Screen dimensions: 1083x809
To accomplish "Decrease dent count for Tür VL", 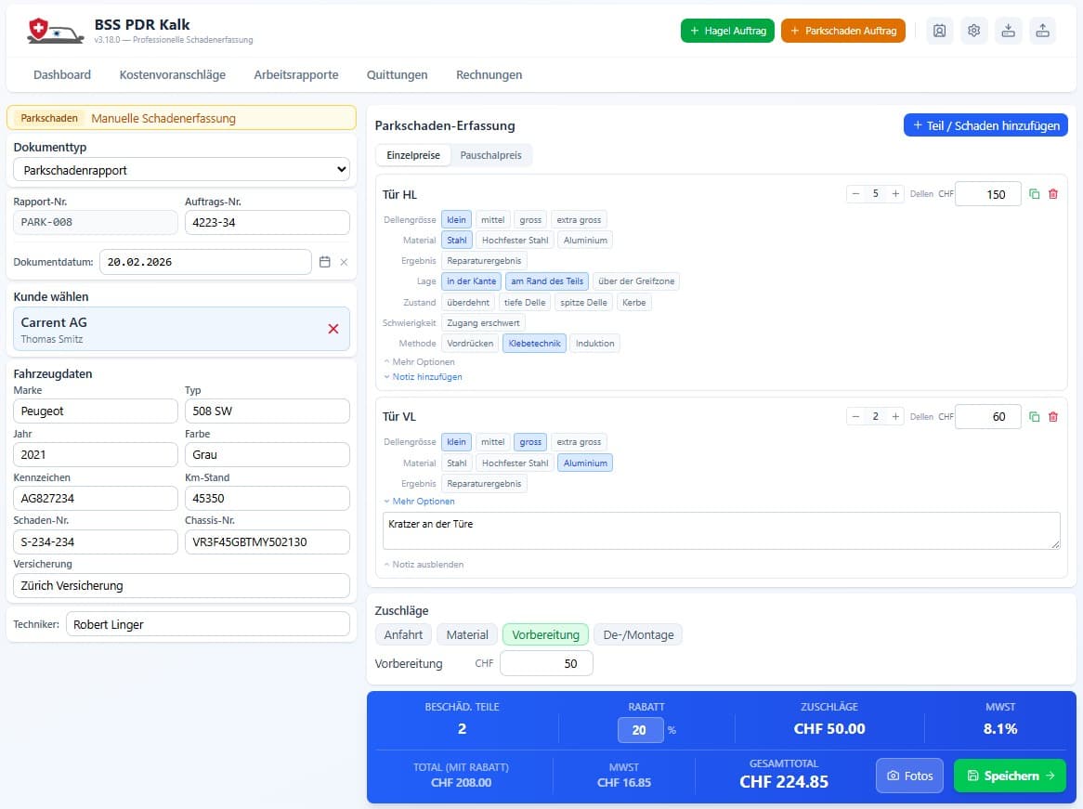I will (x=855, y=417).
